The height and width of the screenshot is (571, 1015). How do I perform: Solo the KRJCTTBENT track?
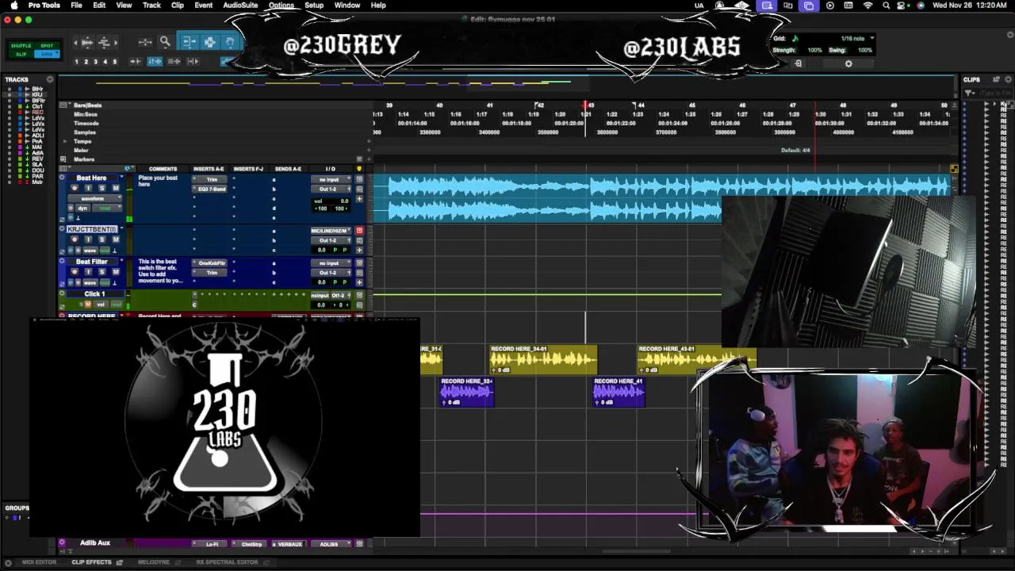pyautogui.click(x=101, y=240)
